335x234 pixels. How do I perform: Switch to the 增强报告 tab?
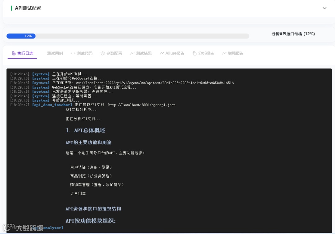(x=233, y=53)
